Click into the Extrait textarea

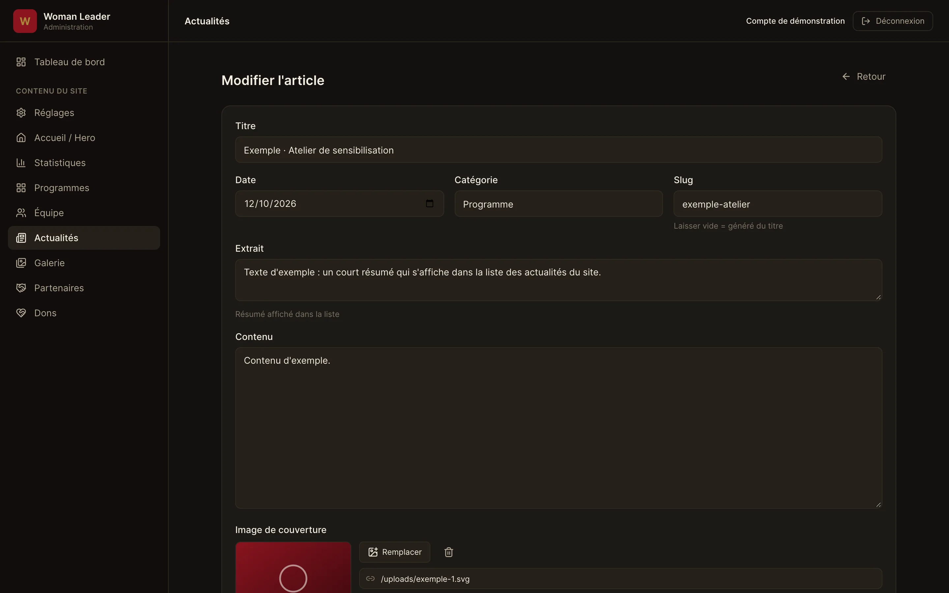[x=559, y=280]
